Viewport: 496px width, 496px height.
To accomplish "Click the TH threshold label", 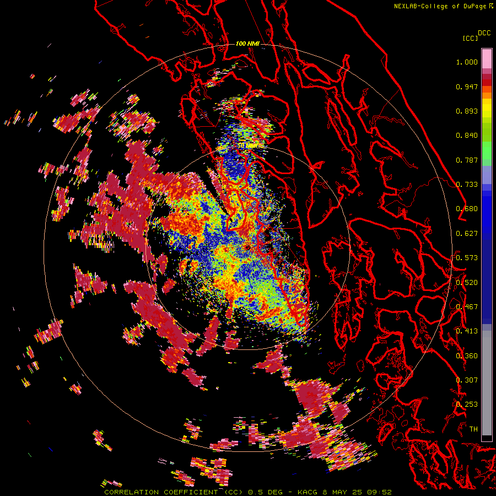I will (473, 429).
